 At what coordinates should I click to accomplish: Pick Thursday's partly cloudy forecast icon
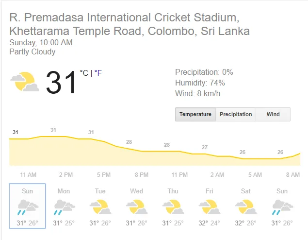[x=173, y=207]
